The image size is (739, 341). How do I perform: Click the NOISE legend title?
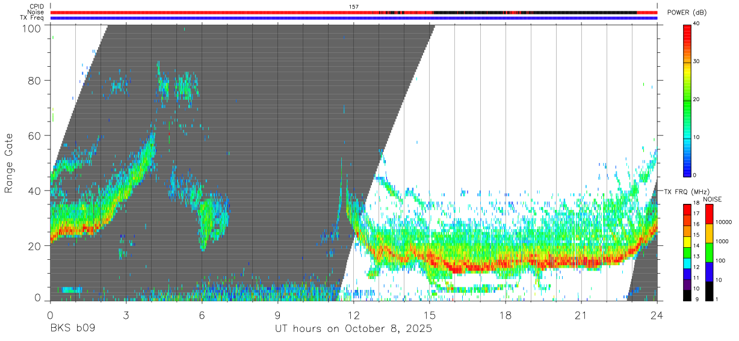(x=712, y=199)
